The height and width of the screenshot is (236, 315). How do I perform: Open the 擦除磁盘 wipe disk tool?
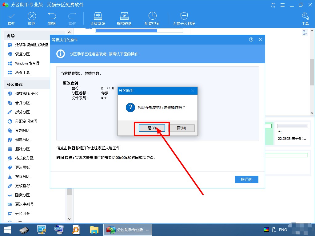pos(124,19)
